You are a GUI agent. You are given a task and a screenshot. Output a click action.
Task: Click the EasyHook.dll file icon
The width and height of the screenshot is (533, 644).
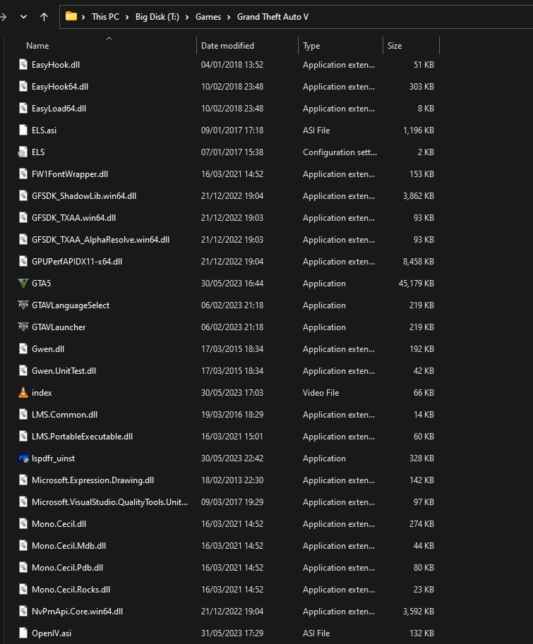click(x=23, y=64)
